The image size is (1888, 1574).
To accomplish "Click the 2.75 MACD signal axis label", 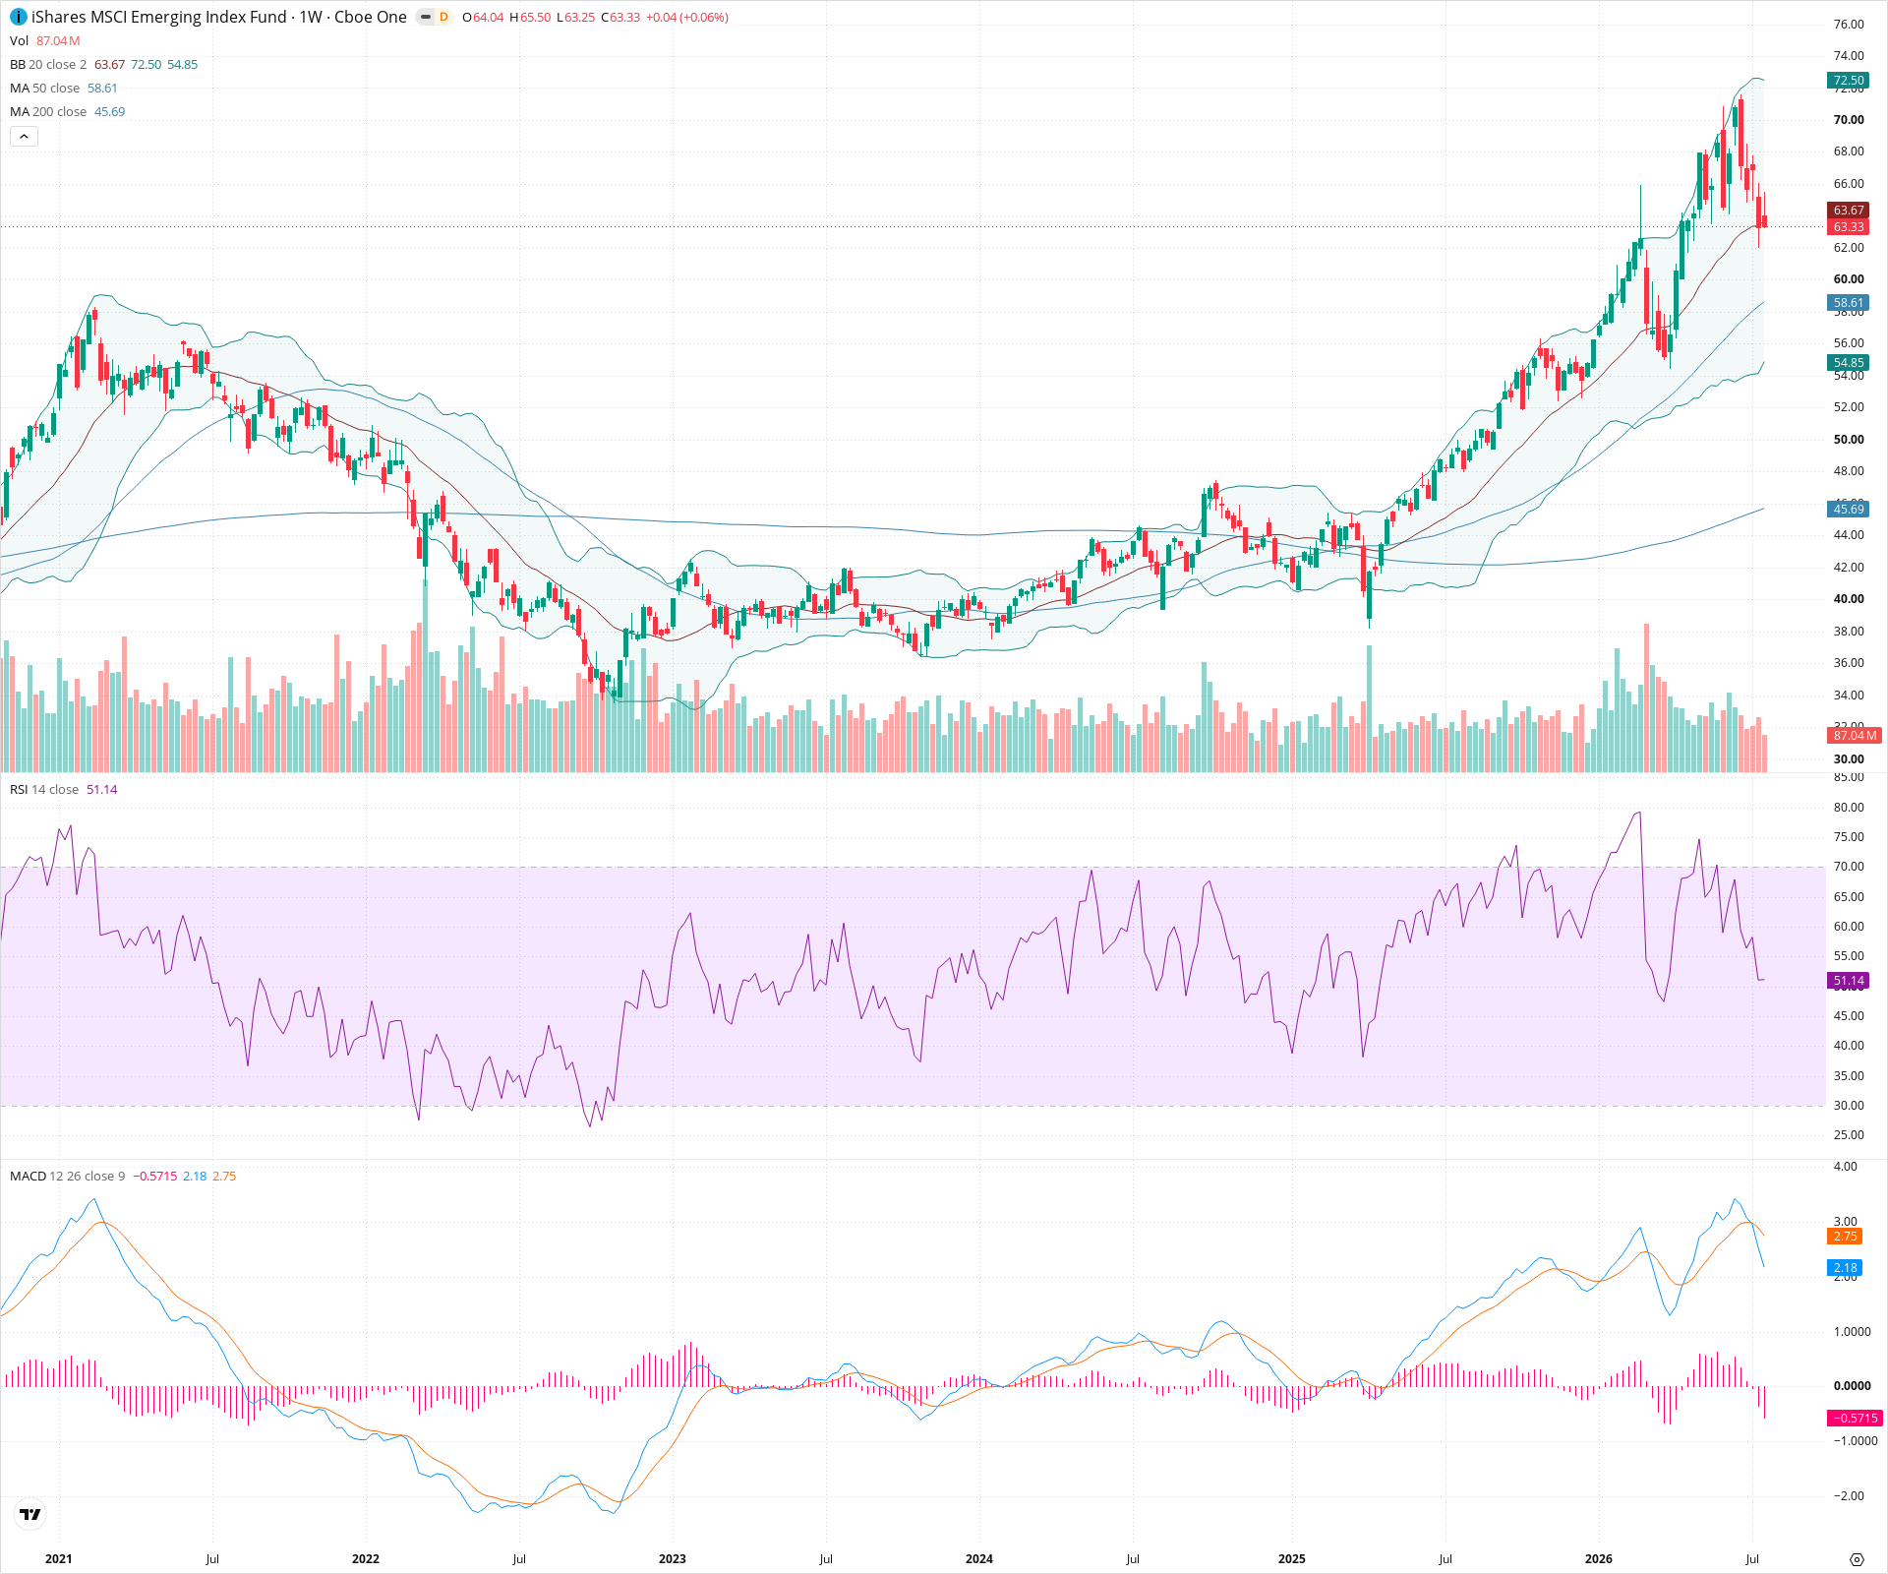I will (x=1845, y=1237).
